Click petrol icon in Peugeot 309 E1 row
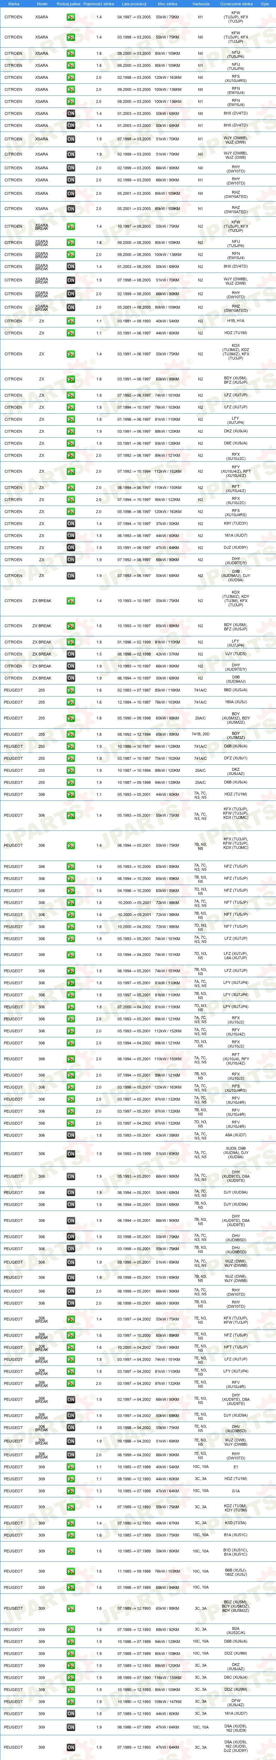Screen dimensions: 276x1760 71,1468
